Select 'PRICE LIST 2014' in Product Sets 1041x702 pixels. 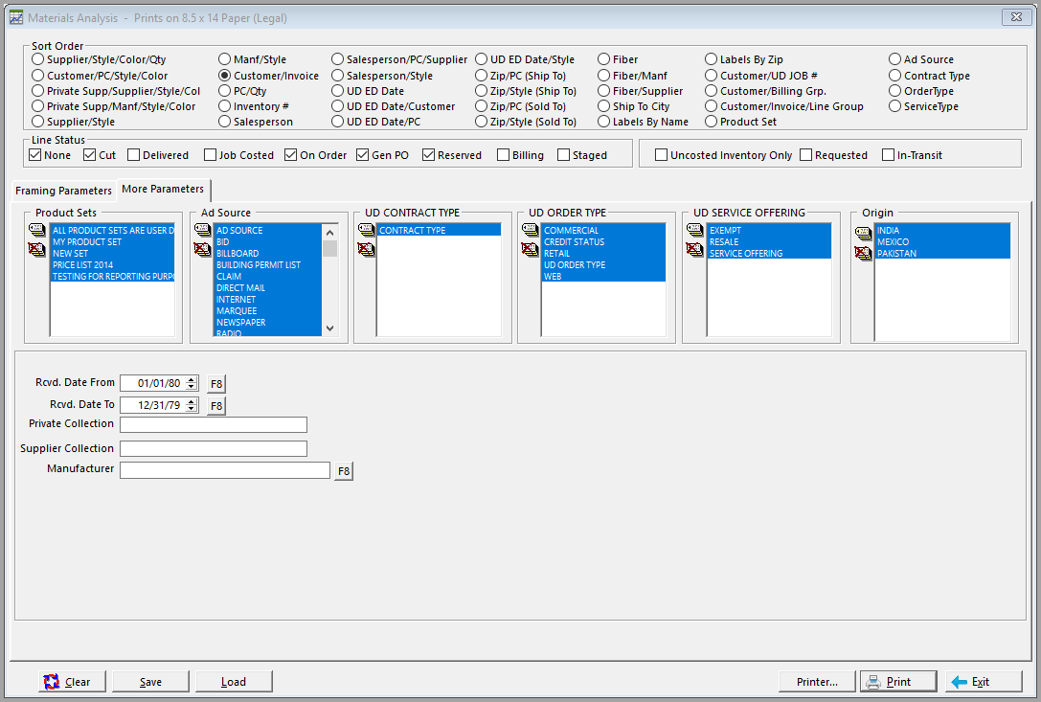(x=112, y=265)
